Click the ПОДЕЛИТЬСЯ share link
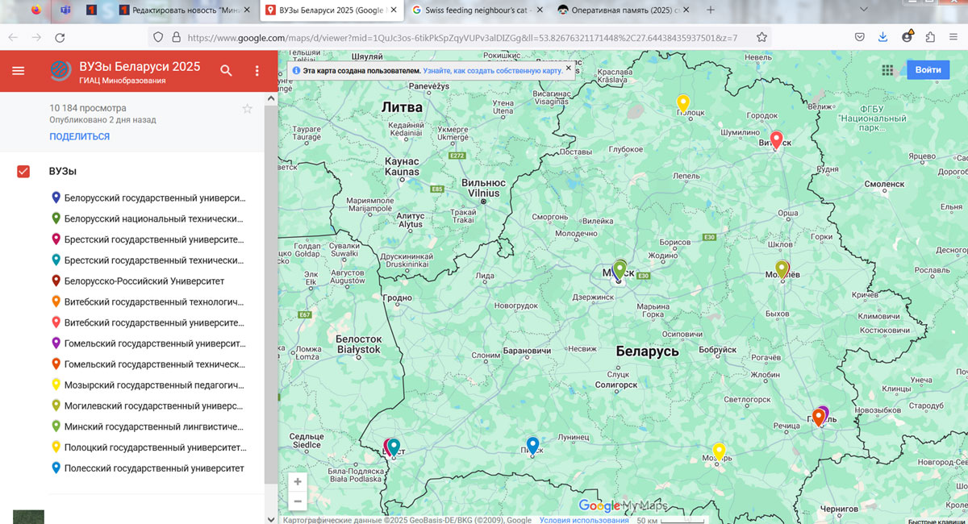The height and width of the screenshot is (524, 968). point(79,137)
